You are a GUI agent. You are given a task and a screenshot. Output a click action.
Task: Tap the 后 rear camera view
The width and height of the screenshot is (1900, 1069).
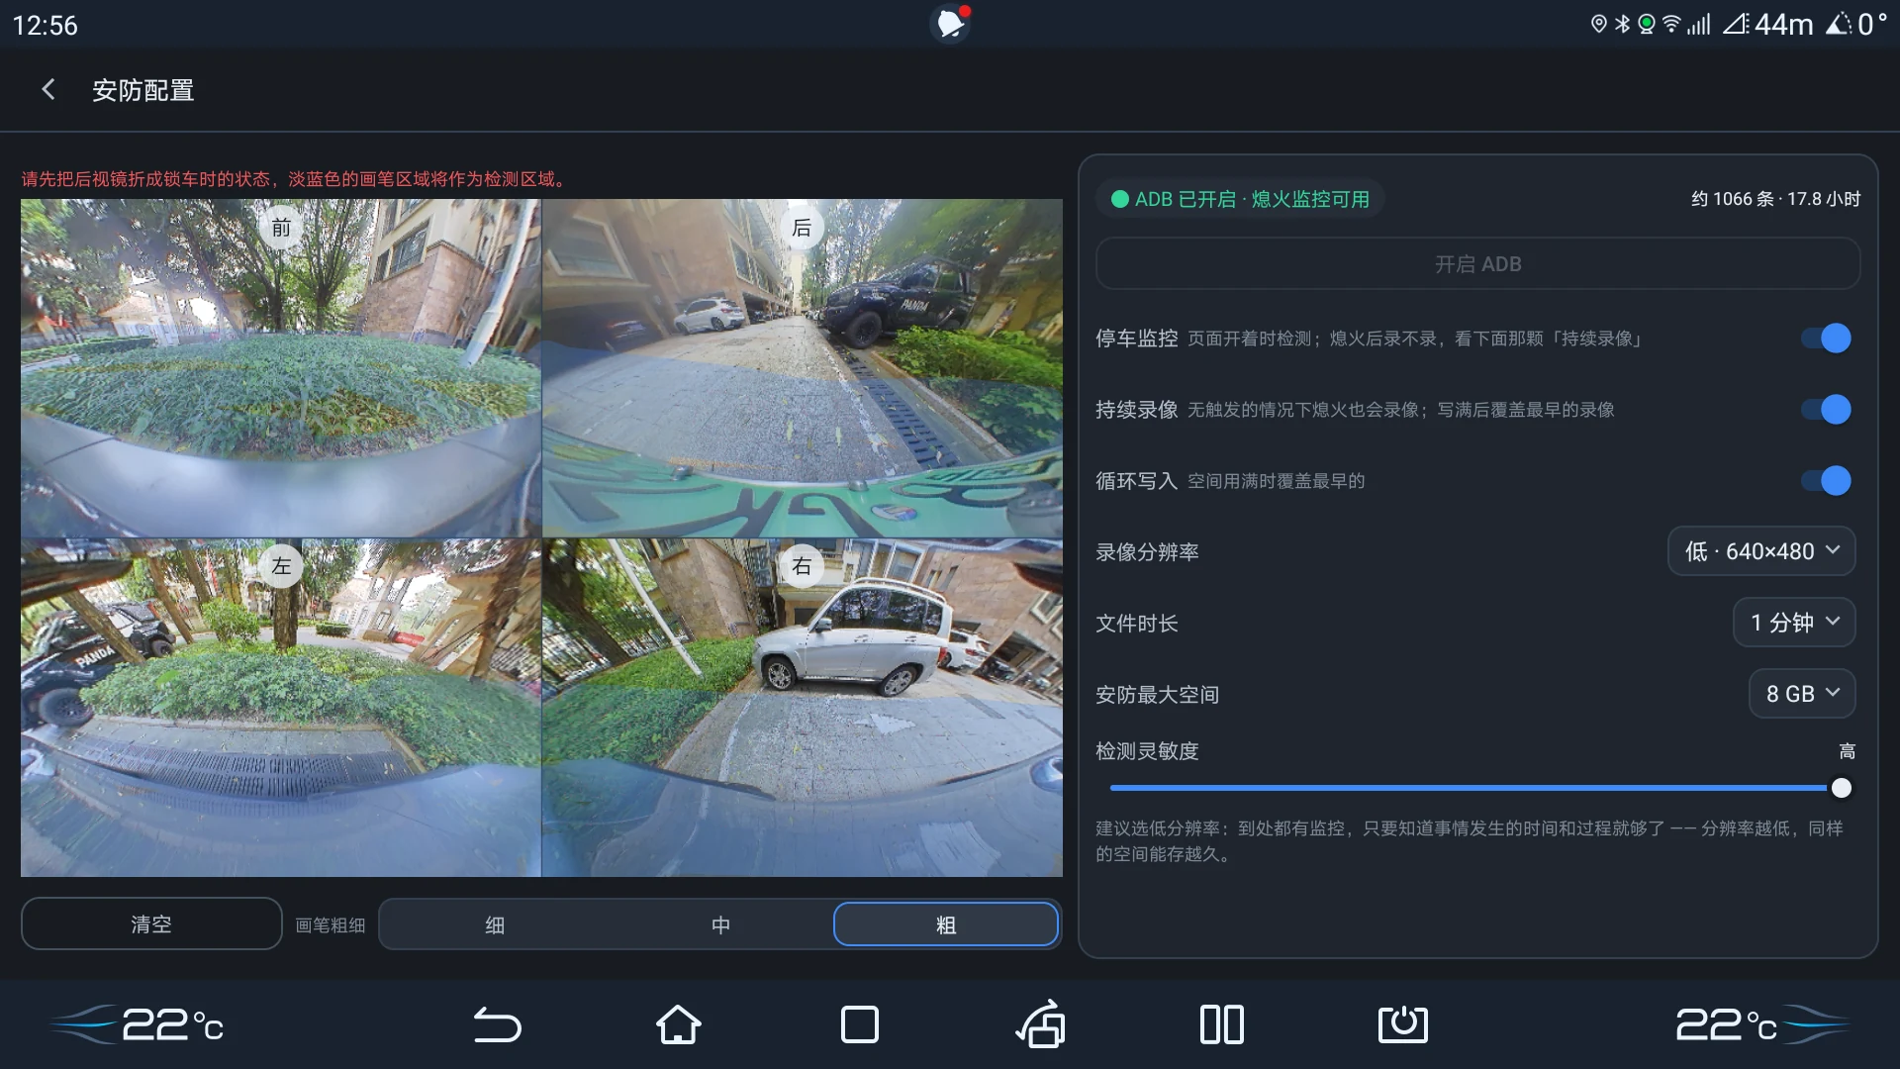click(x=803, y=368)
